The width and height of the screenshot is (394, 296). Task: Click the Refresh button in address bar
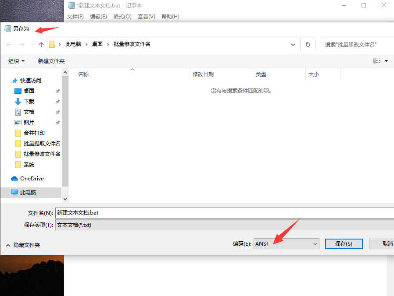308,44
